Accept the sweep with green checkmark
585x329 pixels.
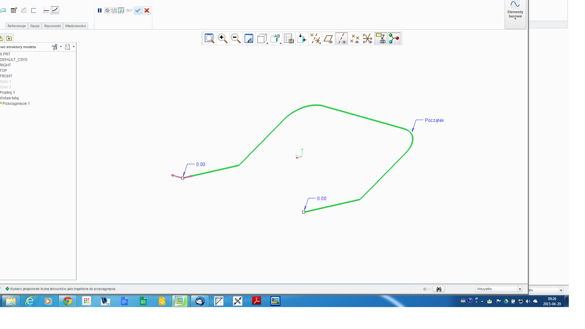point(138,10)
